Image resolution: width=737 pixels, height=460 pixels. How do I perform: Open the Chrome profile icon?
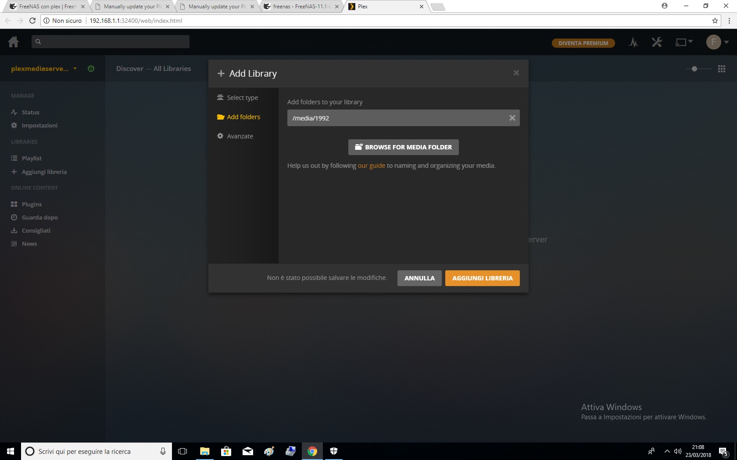(x=665, y=6)
